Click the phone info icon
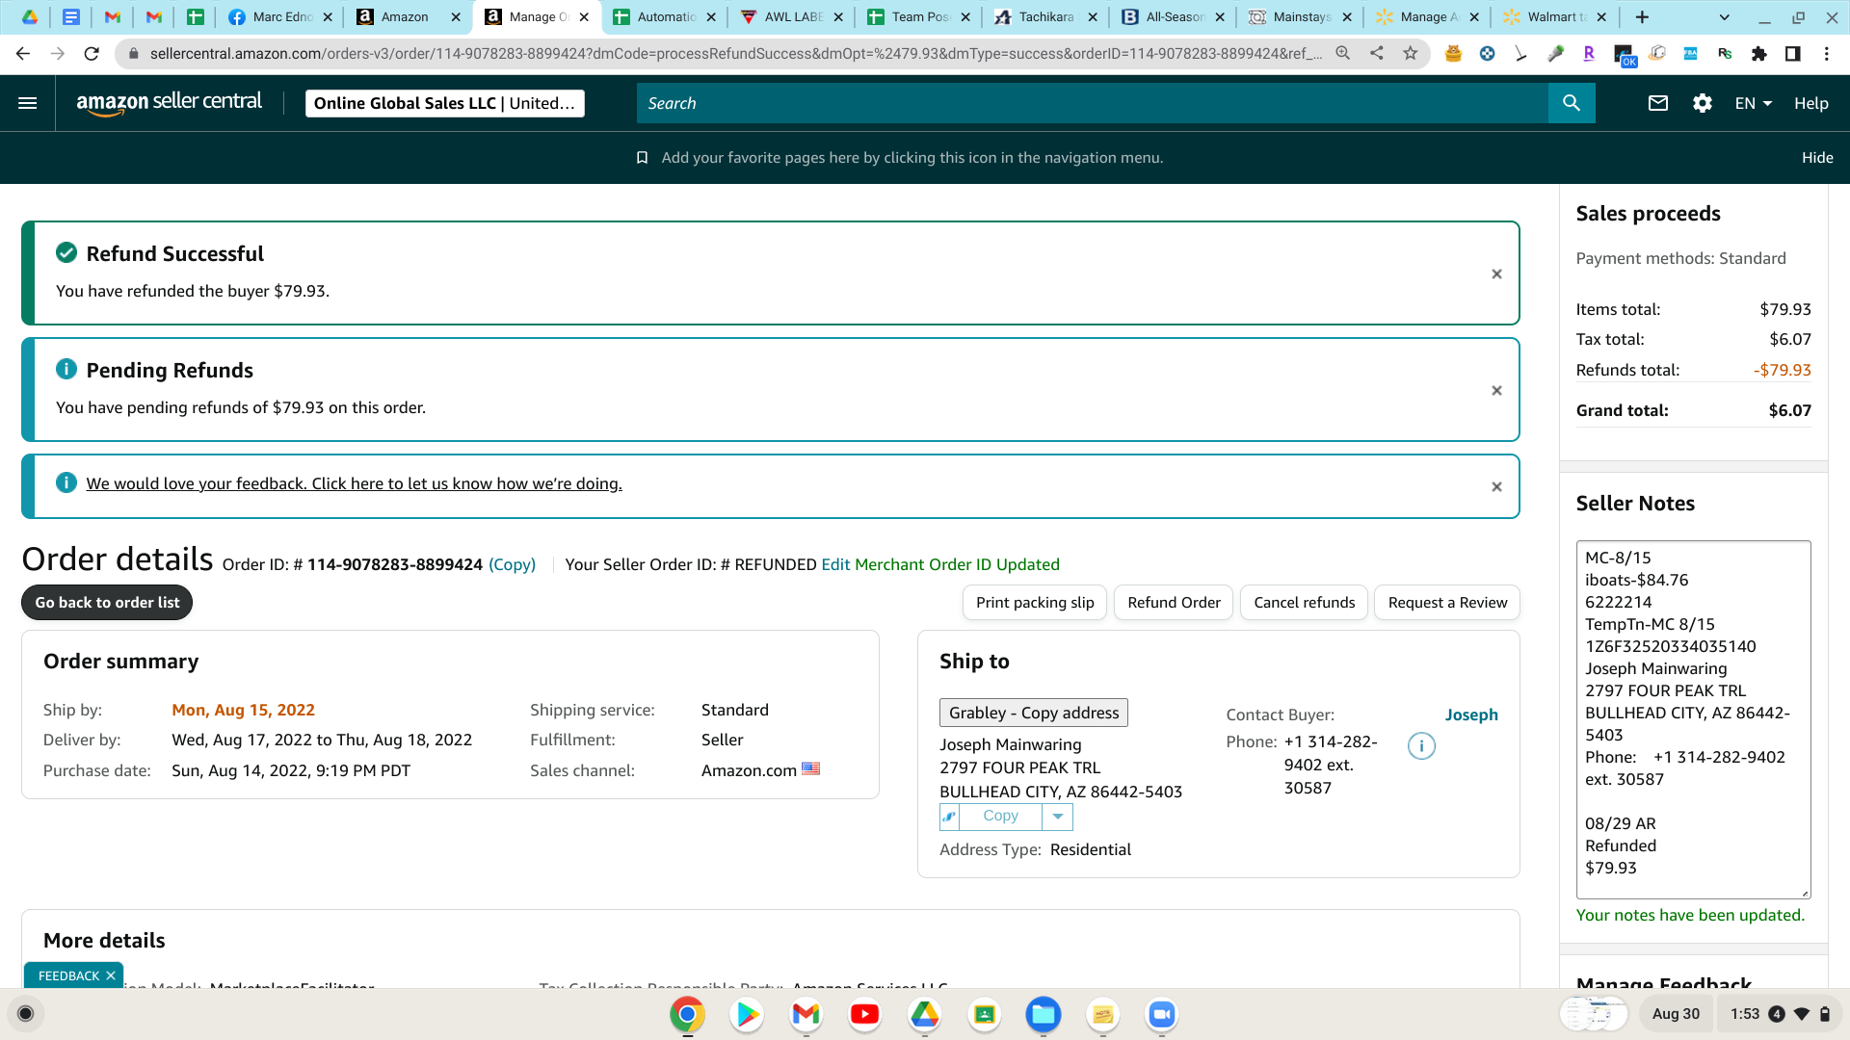The height and width of the screenshot is (1040, 1850). coord(1421,746)
